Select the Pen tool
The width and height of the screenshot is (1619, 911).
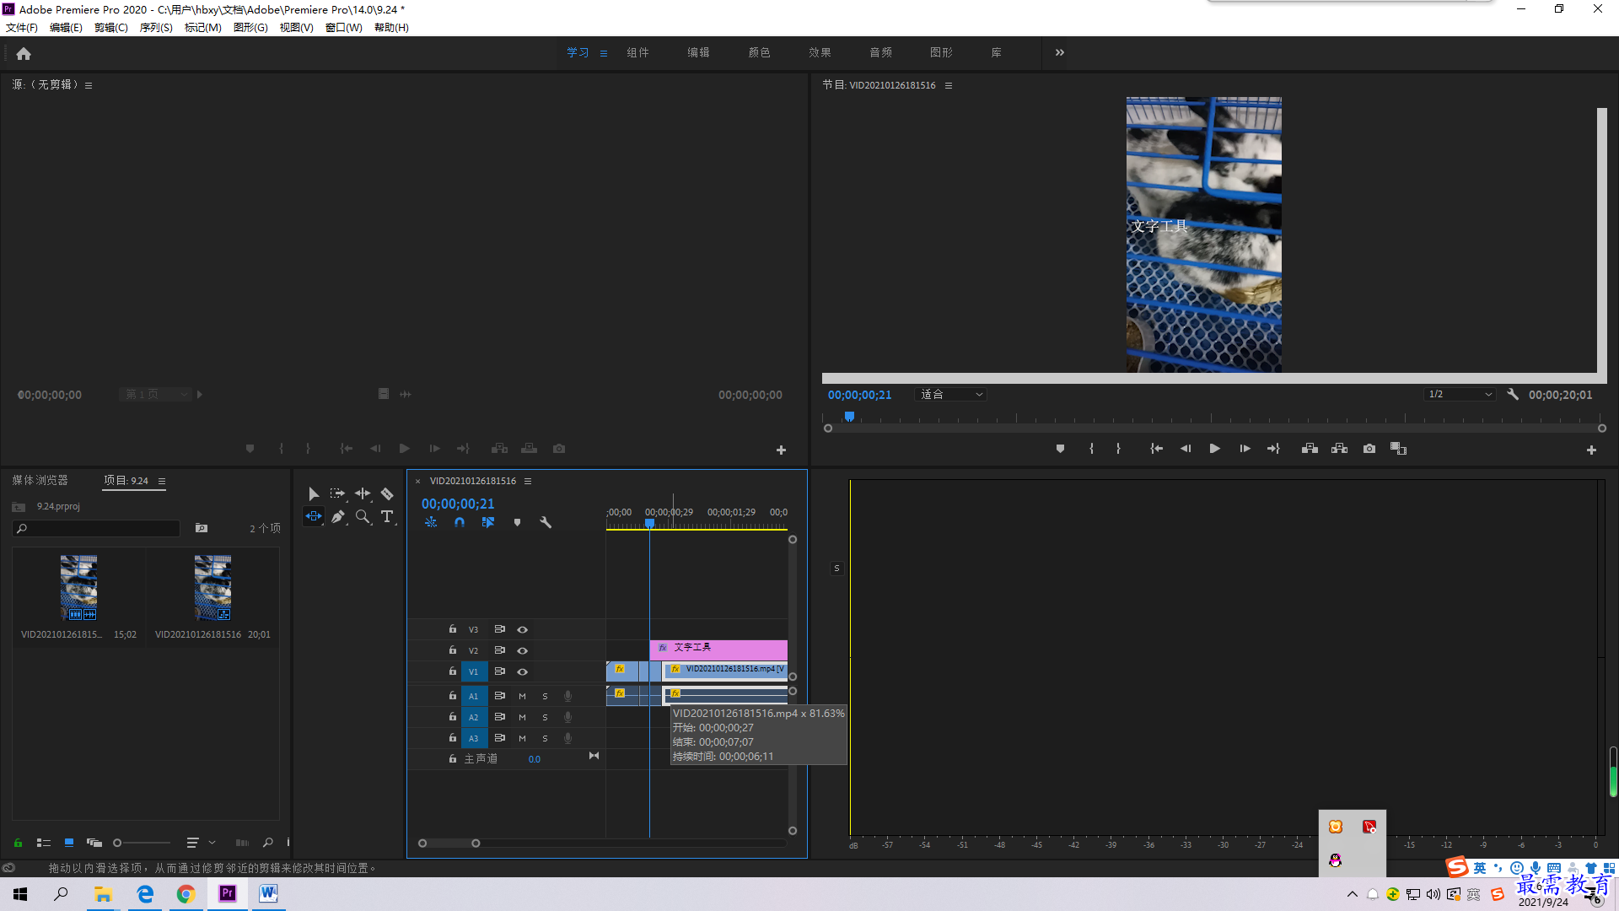[338, 516]
